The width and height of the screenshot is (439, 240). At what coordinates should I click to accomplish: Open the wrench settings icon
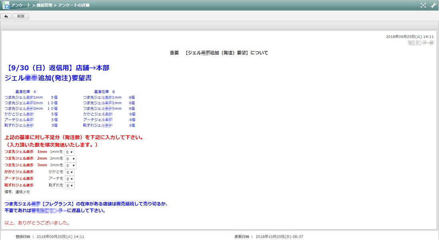pyautogui.click(x=433, y=5)
